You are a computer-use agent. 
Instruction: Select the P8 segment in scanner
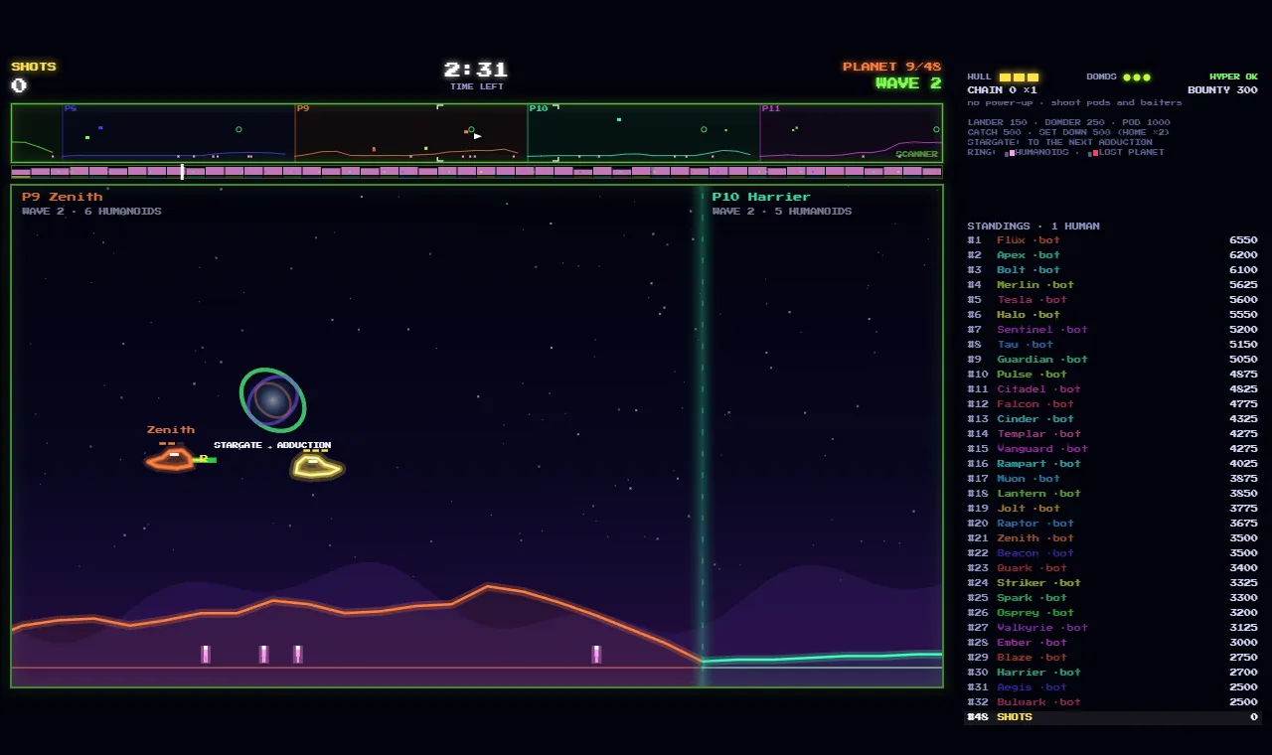tap(178, 132)
